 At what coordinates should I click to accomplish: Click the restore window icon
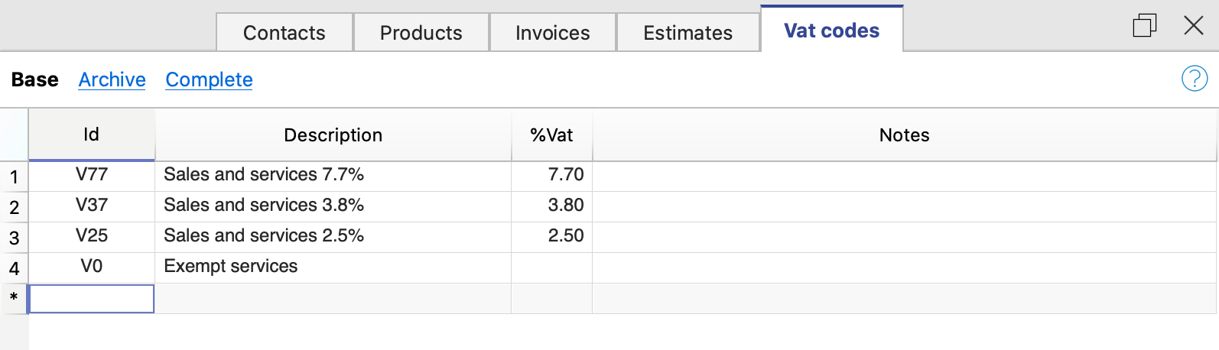1144,26
